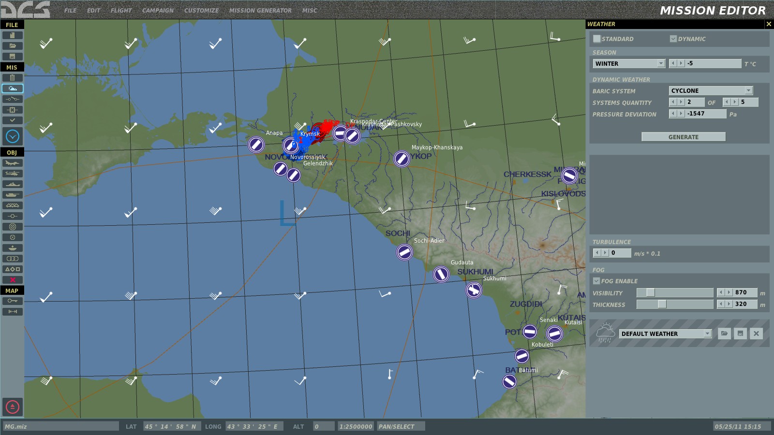The width and height of the screenshot is (774, 435).
Task: Click the fog Thickness slider handle
Action: click(662, 304)
